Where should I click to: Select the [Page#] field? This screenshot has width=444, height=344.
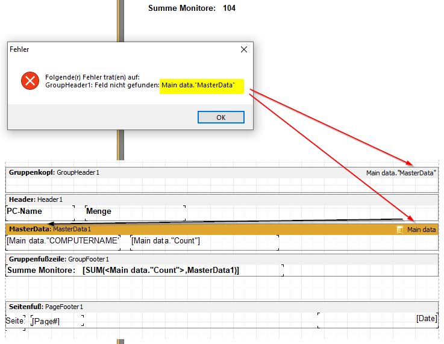46,321
